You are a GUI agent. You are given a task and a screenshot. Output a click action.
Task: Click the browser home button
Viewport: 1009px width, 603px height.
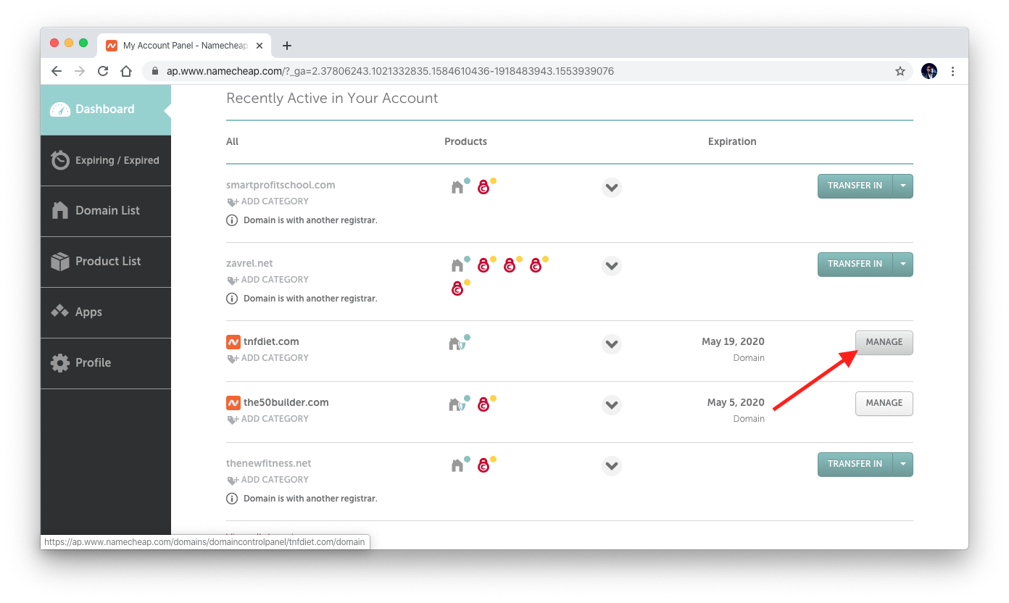(126, 71)
